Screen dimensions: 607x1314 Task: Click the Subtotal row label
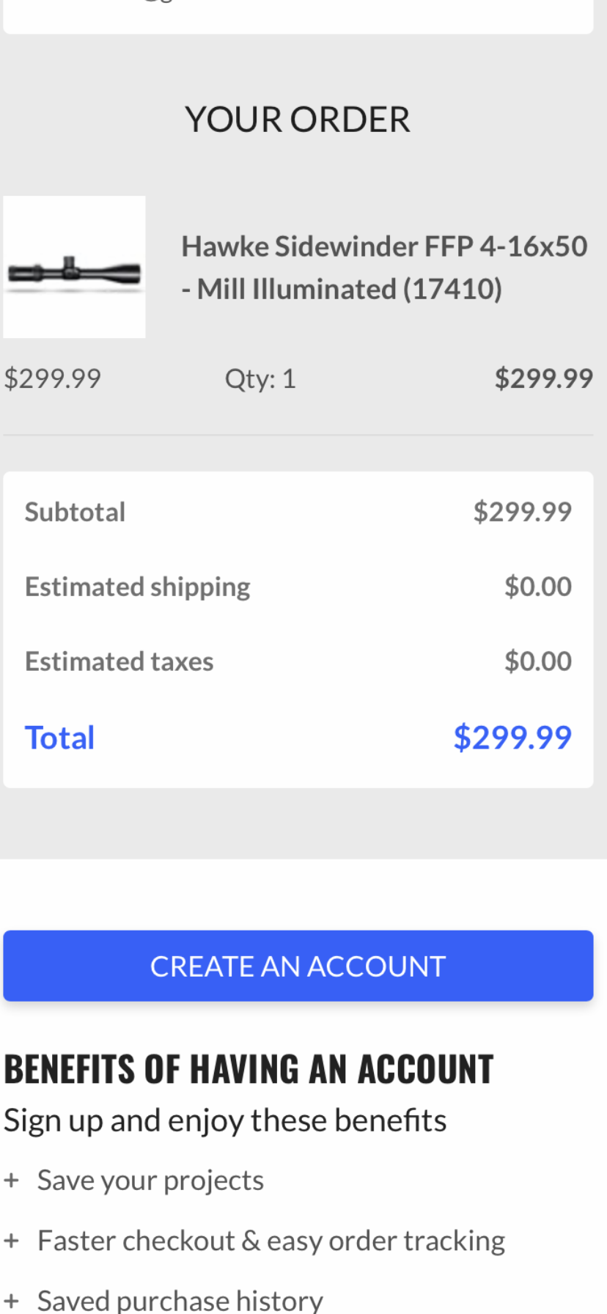coord(75,511)
